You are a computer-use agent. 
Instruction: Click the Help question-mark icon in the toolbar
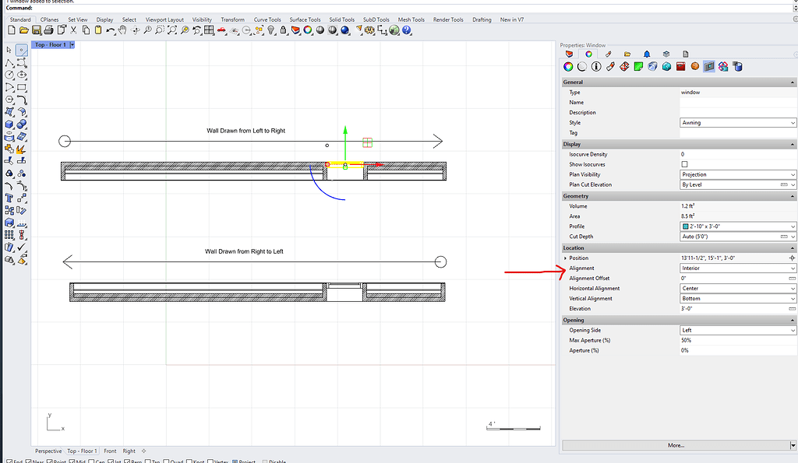[407, 30]
